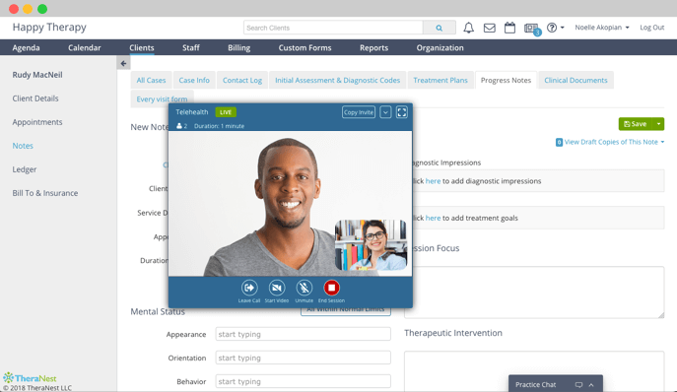This screenshot has height=392, width=677.
Task: Open the messages envelope icon
Action: point(489,28)
